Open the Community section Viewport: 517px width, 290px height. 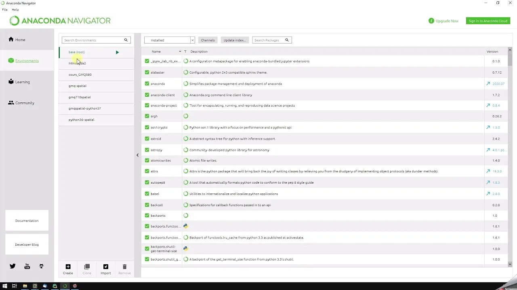pos(21,103)
